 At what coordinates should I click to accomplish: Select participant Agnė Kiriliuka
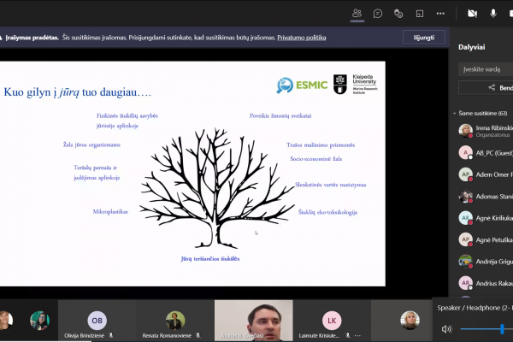(486, 218)
